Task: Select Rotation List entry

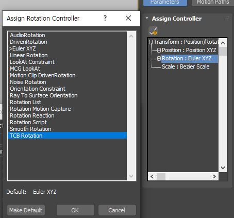Action: pos(68,102)
